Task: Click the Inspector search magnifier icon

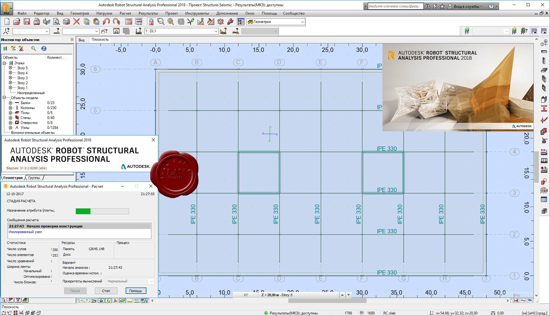Action: (34, 48)
